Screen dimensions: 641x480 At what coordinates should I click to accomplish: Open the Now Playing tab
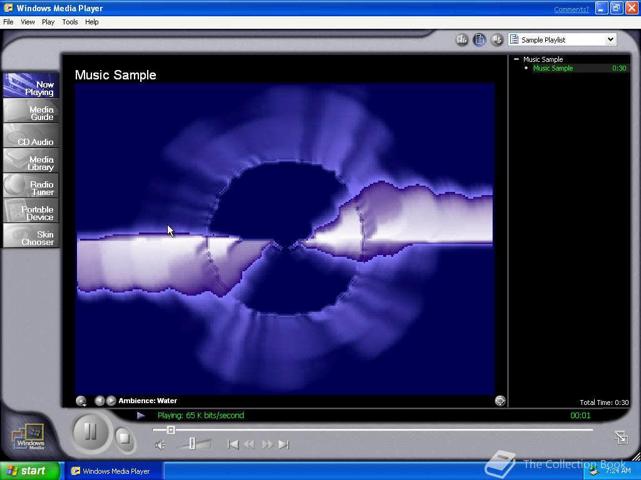[x=31, y=86]
